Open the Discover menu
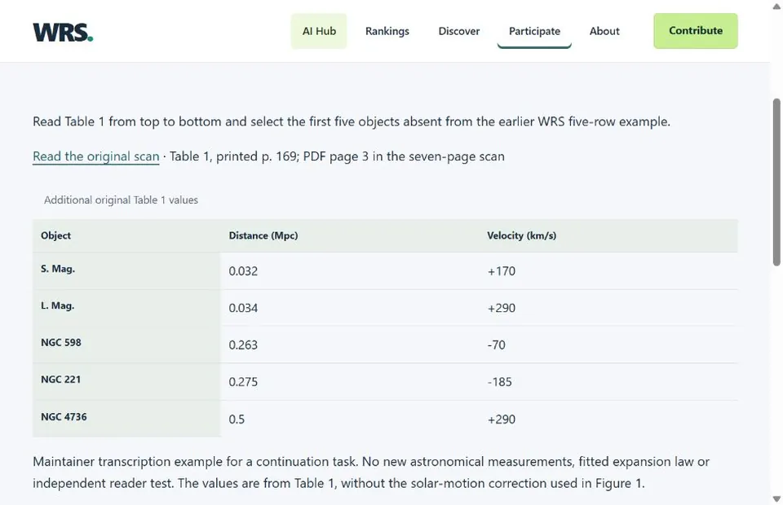 tap(459, 31)
